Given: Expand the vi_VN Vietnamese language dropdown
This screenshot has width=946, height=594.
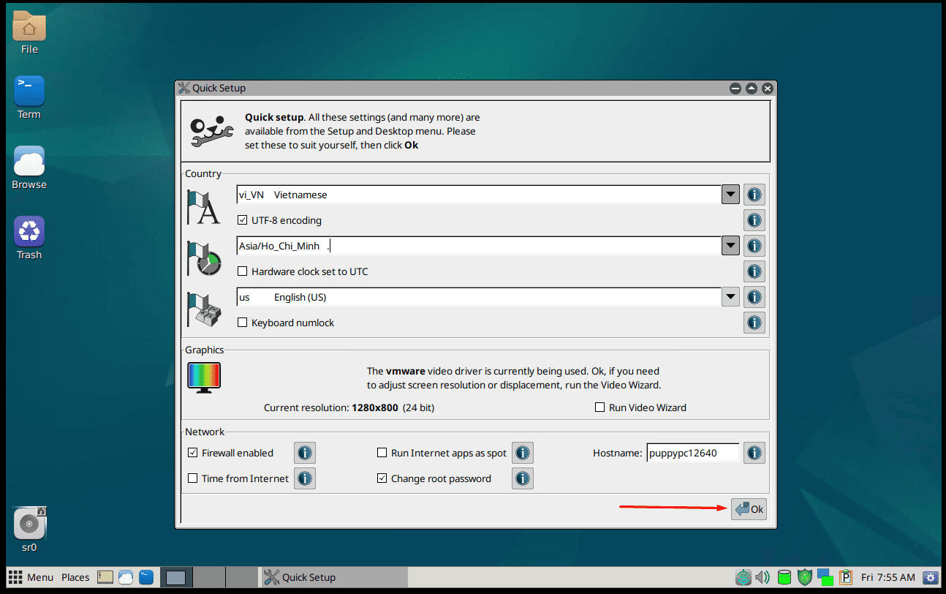Looking at the screenshot, I should [x=730, y=195].
